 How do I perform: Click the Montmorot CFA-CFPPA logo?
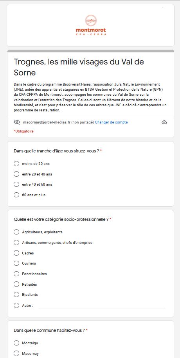pos(91,25)
